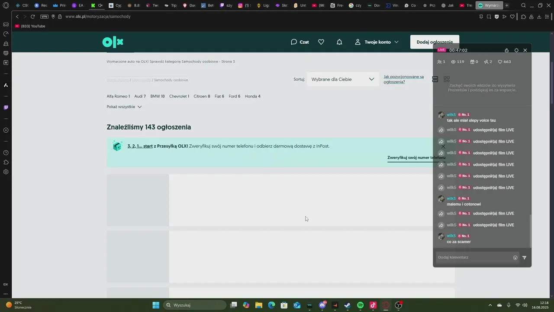
Task: Filter by Fiat 6 brand
Action: (219, 96)
